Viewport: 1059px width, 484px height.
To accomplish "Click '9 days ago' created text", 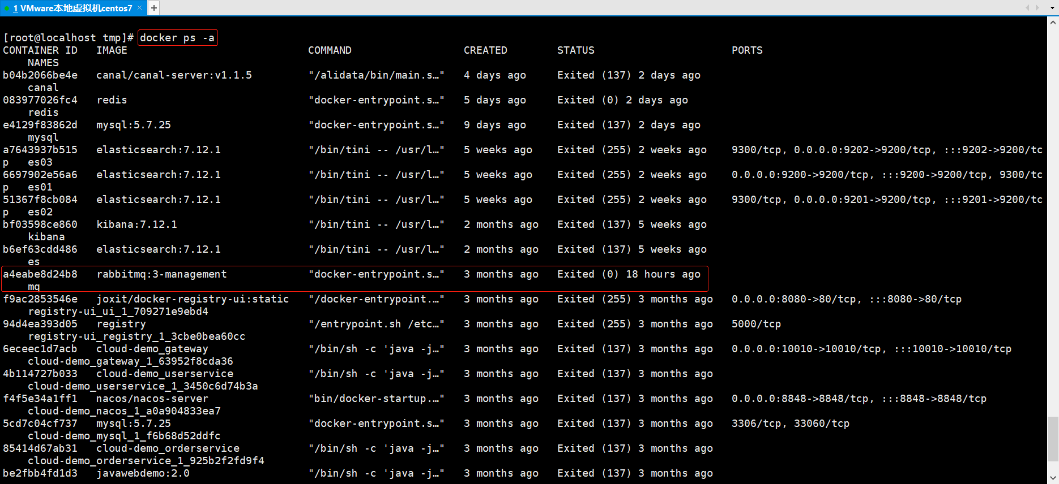I will tap(495, 125).
